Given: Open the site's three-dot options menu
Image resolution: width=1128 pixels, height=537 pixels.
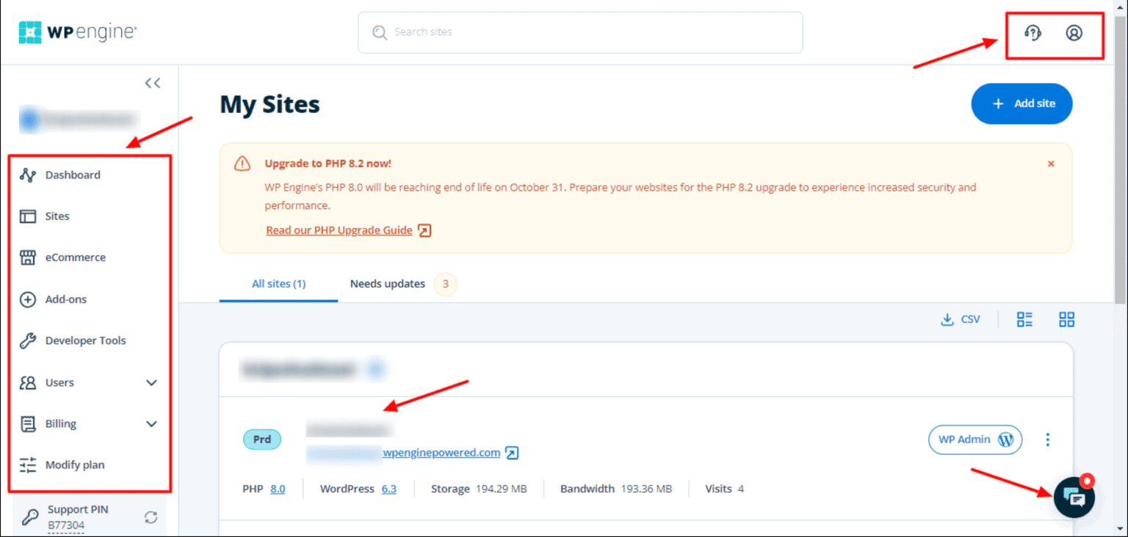Looking at the screenshot, I should pos(1047,439).
